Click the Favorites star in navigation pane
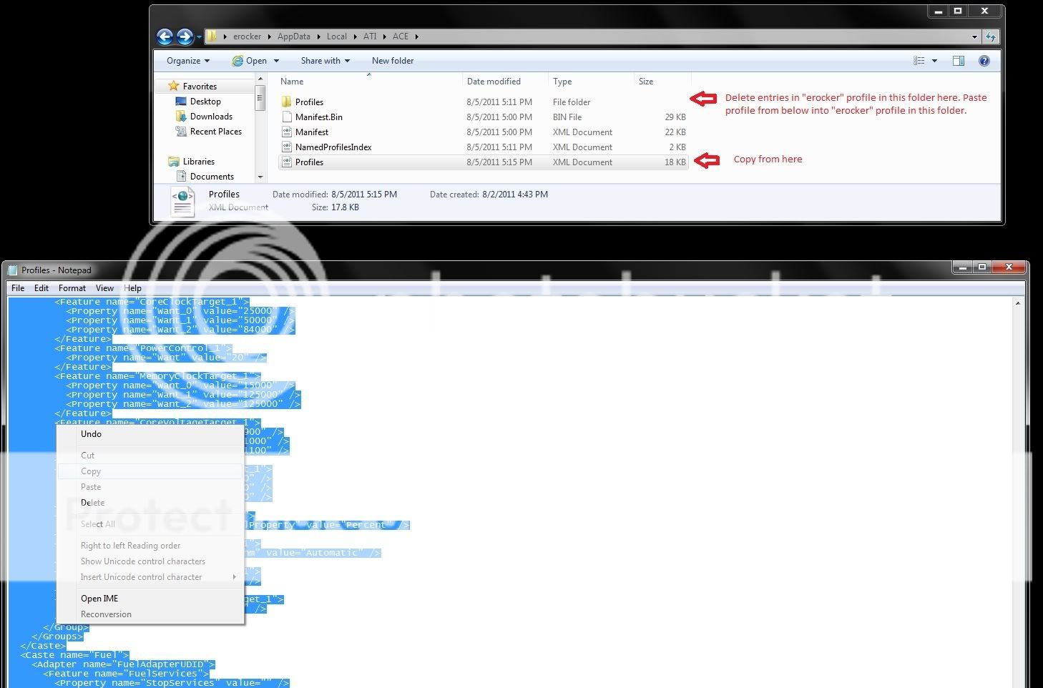The width and height of the screenshot is (1043, 688). [x=173, y=86]
